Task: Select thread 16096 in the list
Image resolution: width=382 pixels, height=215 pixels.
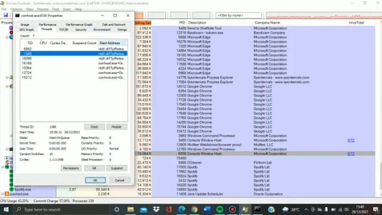Action: coord(73,59)
